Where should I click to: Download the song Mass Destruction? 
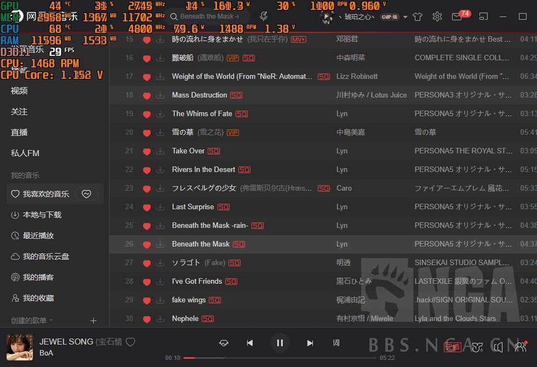point(160,95)
